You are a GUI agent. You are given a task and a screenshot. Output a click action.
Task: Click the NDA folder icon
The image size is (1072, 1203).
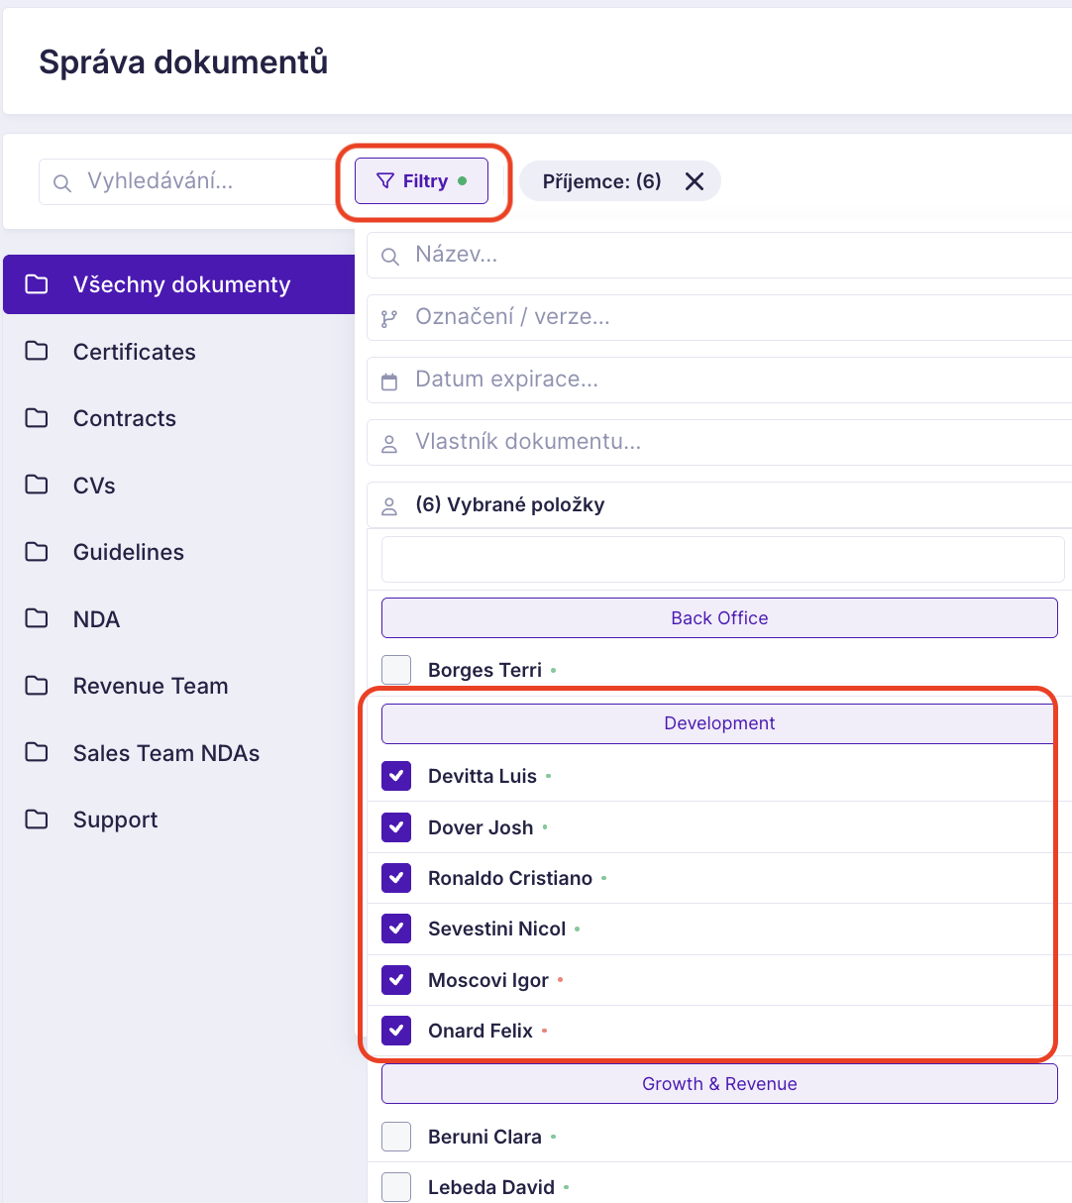pyautogui.click(x=37, y=618)
